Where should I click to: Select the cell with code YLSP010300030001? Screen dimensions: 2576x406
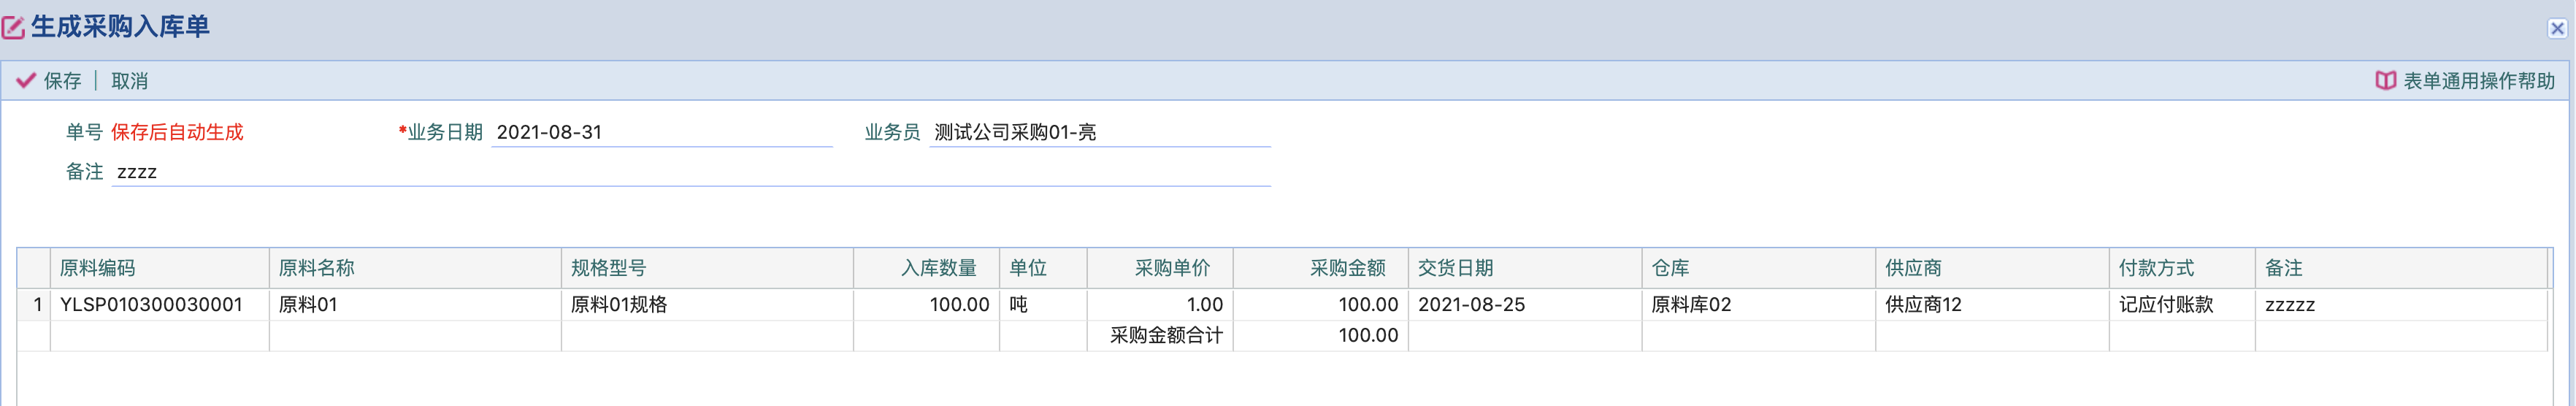(x=151, y=305)
